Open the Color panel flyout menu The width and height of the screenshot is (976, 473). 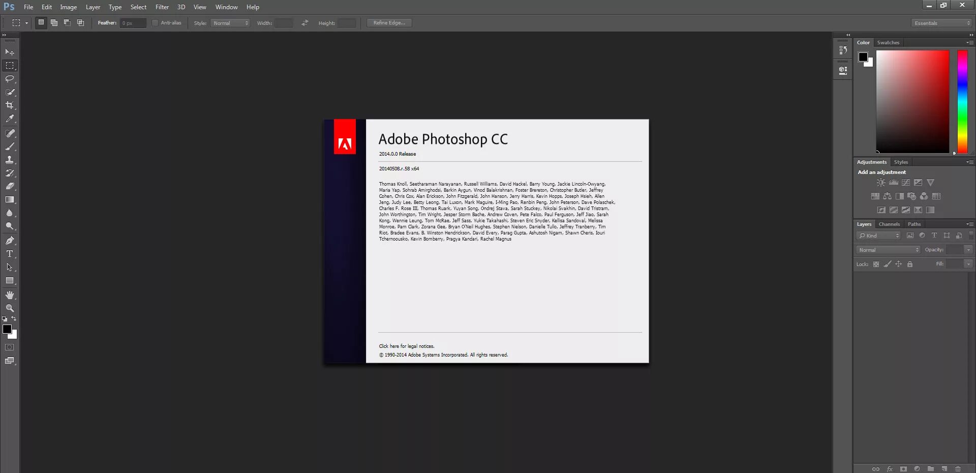tap(970, 43)
